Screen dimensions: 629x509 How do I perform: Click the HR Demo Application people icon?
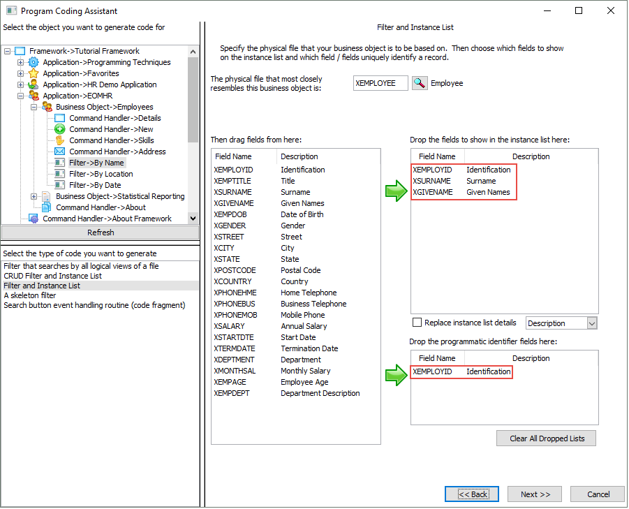point(34,84)
